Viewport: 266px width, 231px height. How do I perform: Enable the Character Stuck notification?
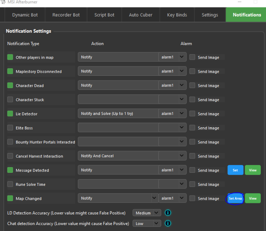coord(10,100)
